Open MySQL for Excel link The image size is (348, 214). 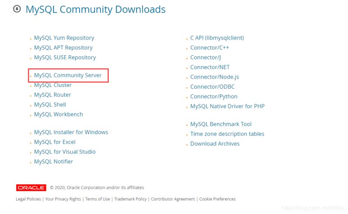55,142
